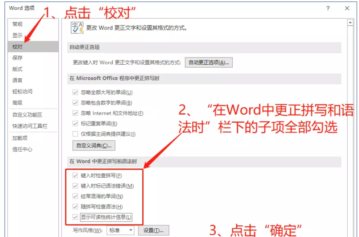The height and width of the screenshot is (237, 359).
Task: Toggle 忽略 Internet 和文件地址 checkbox
Action: pos(75,113)
